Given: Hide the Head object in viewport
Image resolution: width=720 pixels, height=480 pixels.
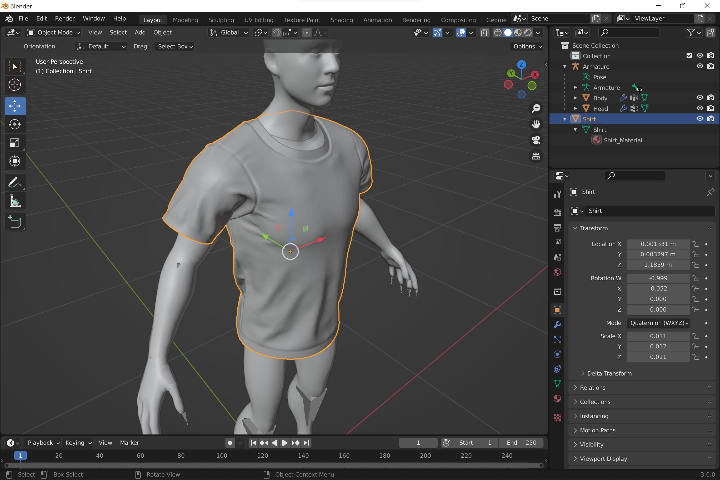Looking at the screenshot, I should [x=700, y=108].
